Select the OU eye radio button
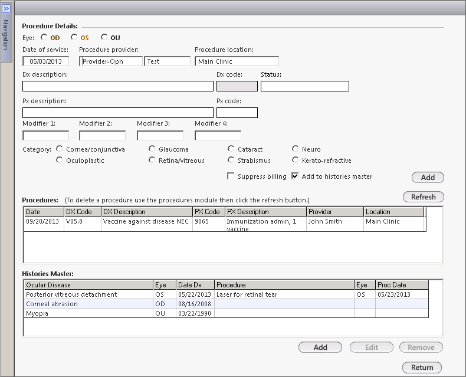Image resolution: width=466 pixels, height=377 pixels. [x=104, y=37]
